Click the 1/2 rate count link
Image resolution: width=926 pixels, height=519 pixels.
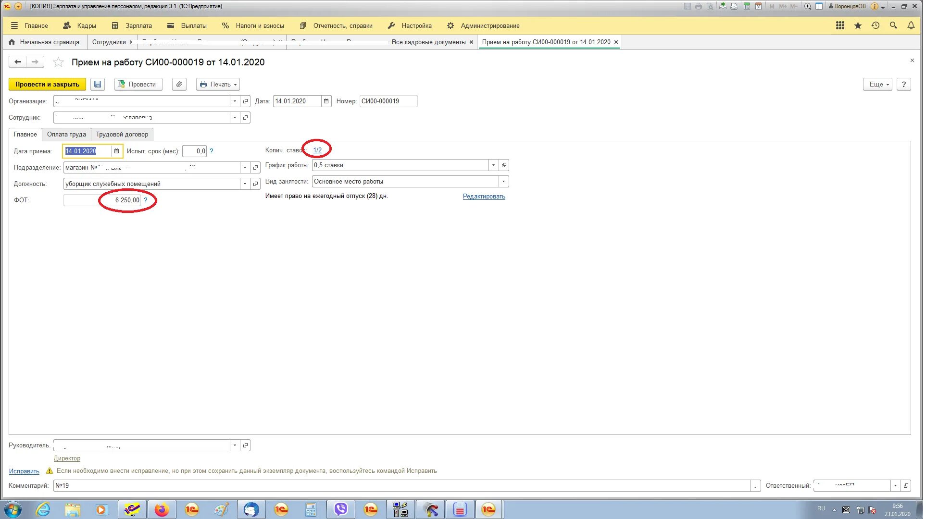(x=318, y=151)
